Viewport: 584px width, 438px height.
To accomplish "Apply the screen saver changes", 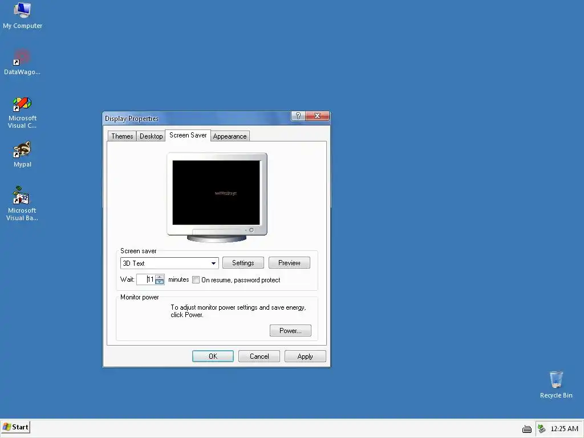I will click(305, 356).
